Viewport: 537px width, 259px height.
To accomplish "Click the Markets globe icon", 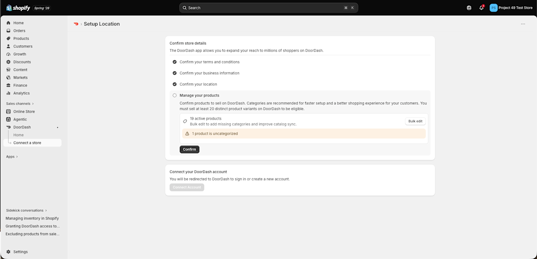I will 9,78.
